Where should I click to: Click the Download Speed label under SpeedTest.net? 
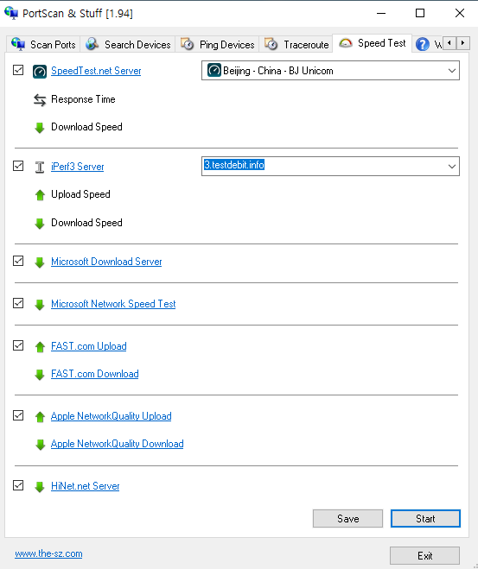pyautogui.click(x=86, y=127)
